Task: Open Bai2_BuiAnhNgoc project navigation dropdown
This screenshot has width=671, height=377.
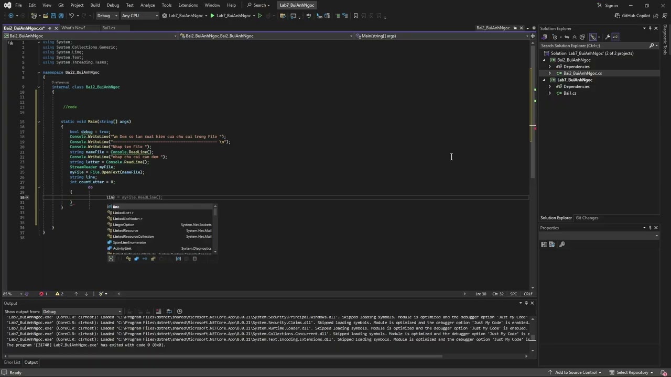Action: [89, 36]
